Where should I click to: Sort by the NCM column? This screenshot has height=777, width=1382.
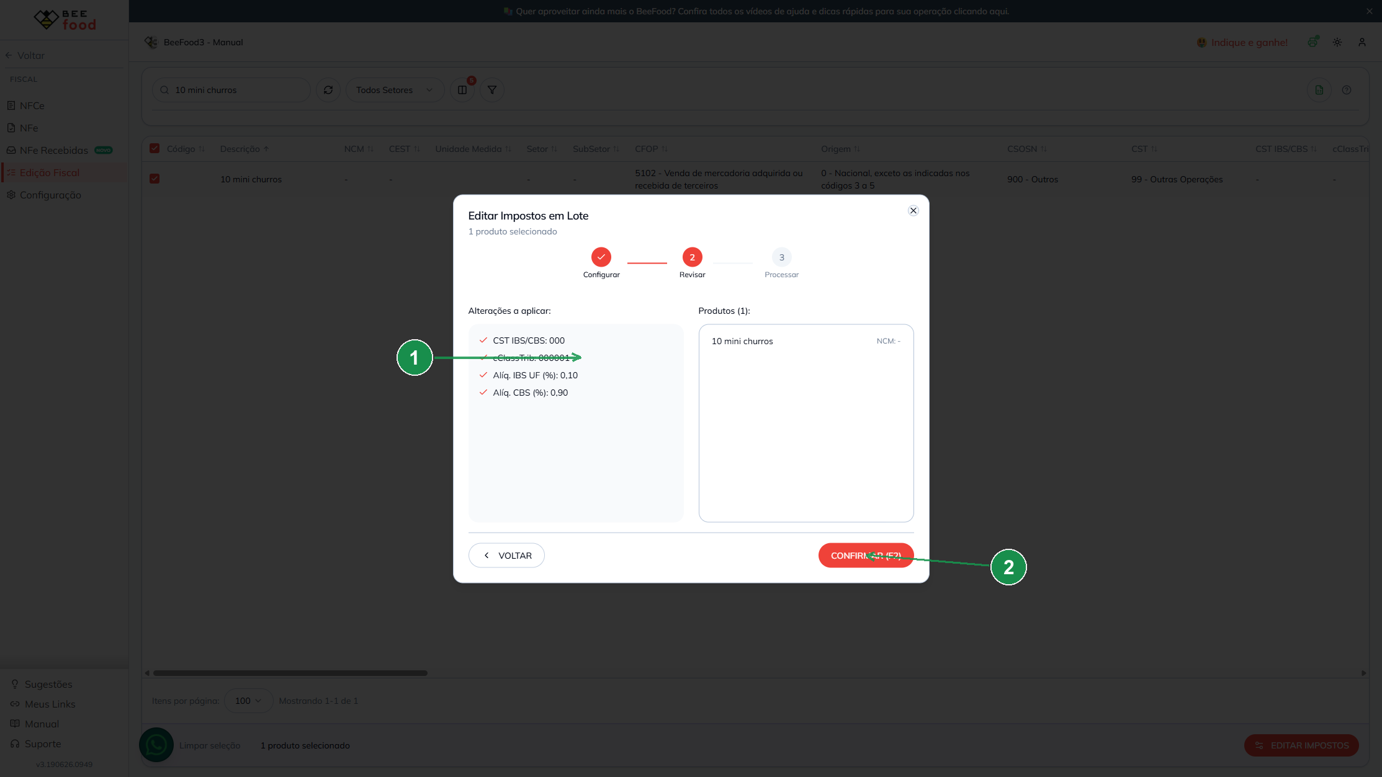(x=359, y=149)
